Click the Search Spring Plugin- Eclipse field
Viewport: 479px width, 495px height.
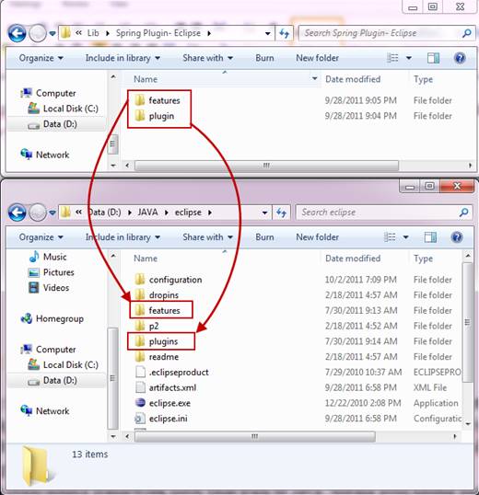380,33
